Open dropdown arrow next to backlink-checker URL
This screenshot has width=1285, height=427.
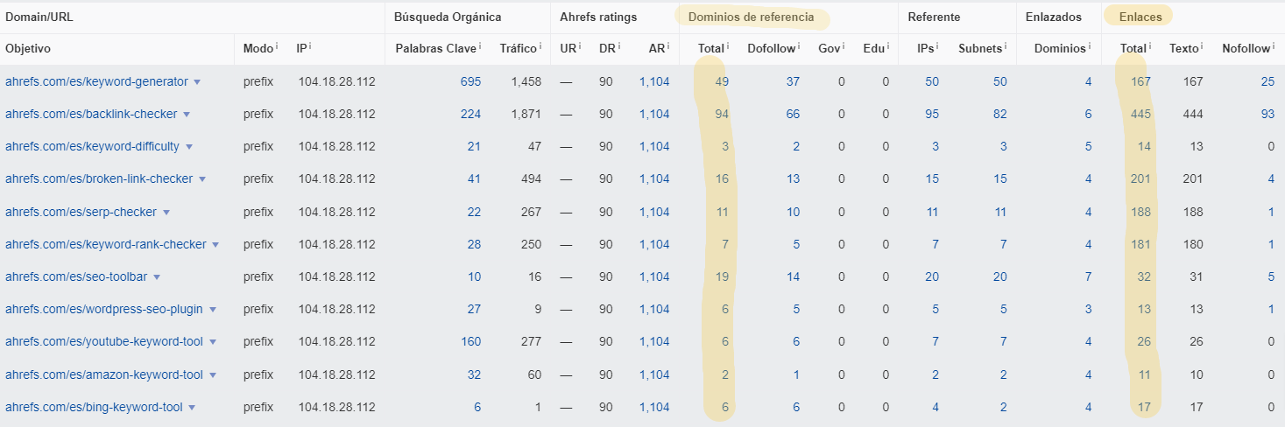(187, 115)
